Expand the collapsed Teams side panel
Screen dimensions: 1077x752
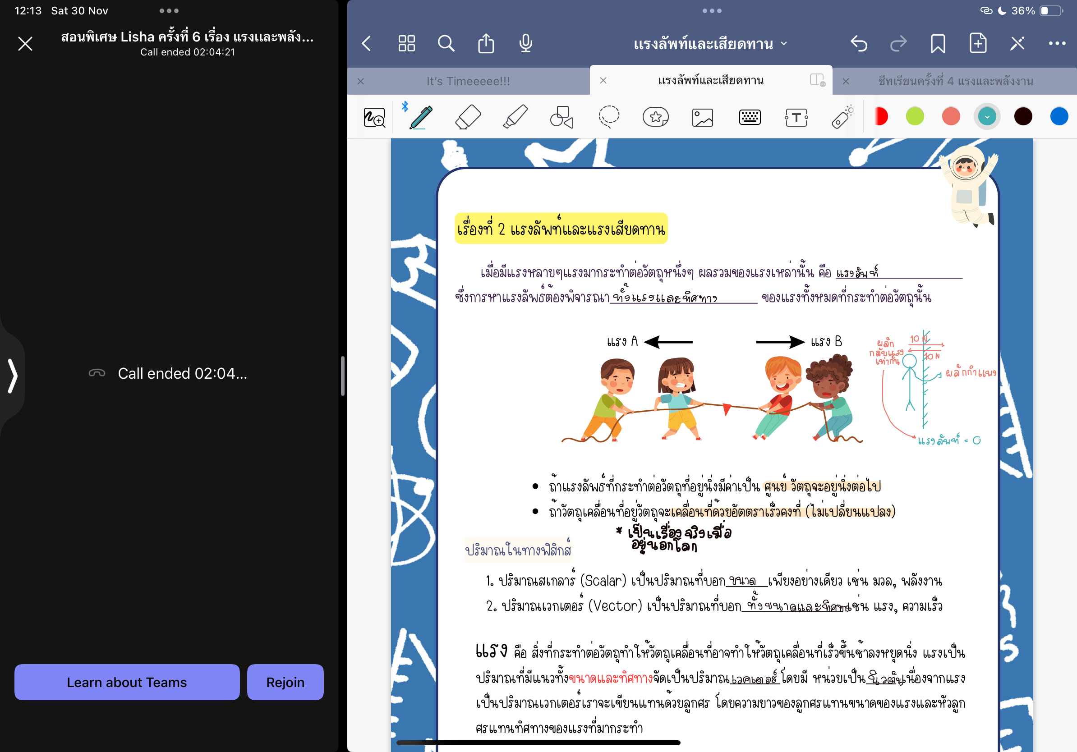[x=13, y=375]
